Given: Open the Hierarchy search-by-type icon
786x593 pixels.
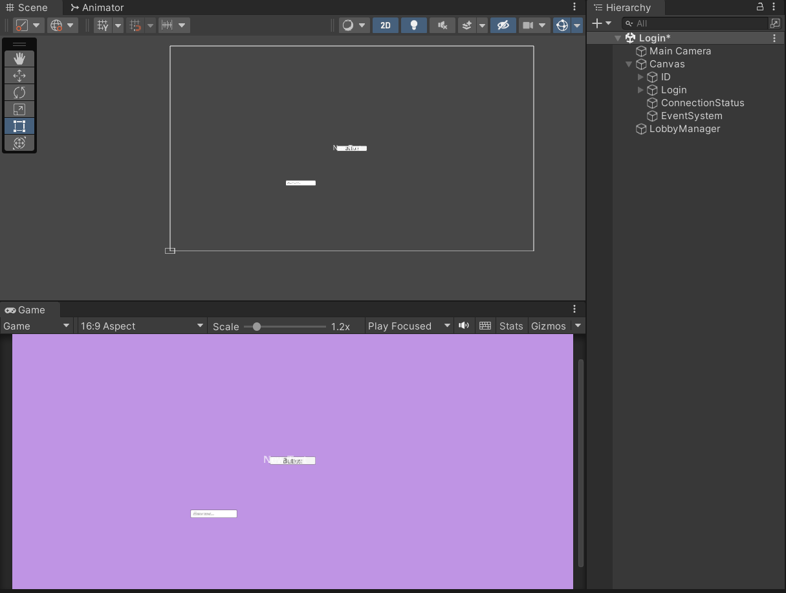Looking at the screenshot, I should click(x=775, y=23).
